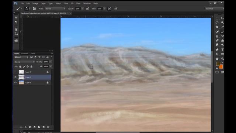Image resolution: width=236 pixels, height=133 pixels.
Task: Reset default foreground and background colors
Action: [217, 68]
